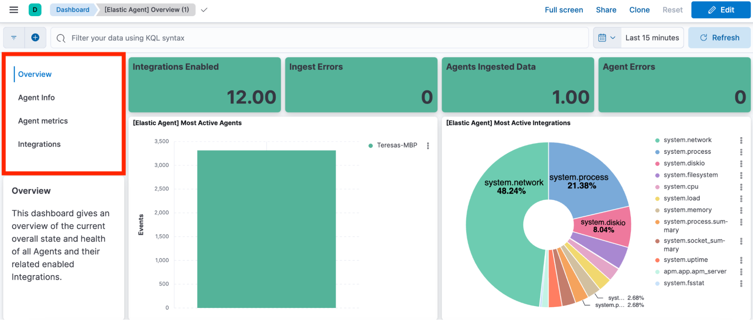Click the Dashboard breadcrumb

coord(73,10)
